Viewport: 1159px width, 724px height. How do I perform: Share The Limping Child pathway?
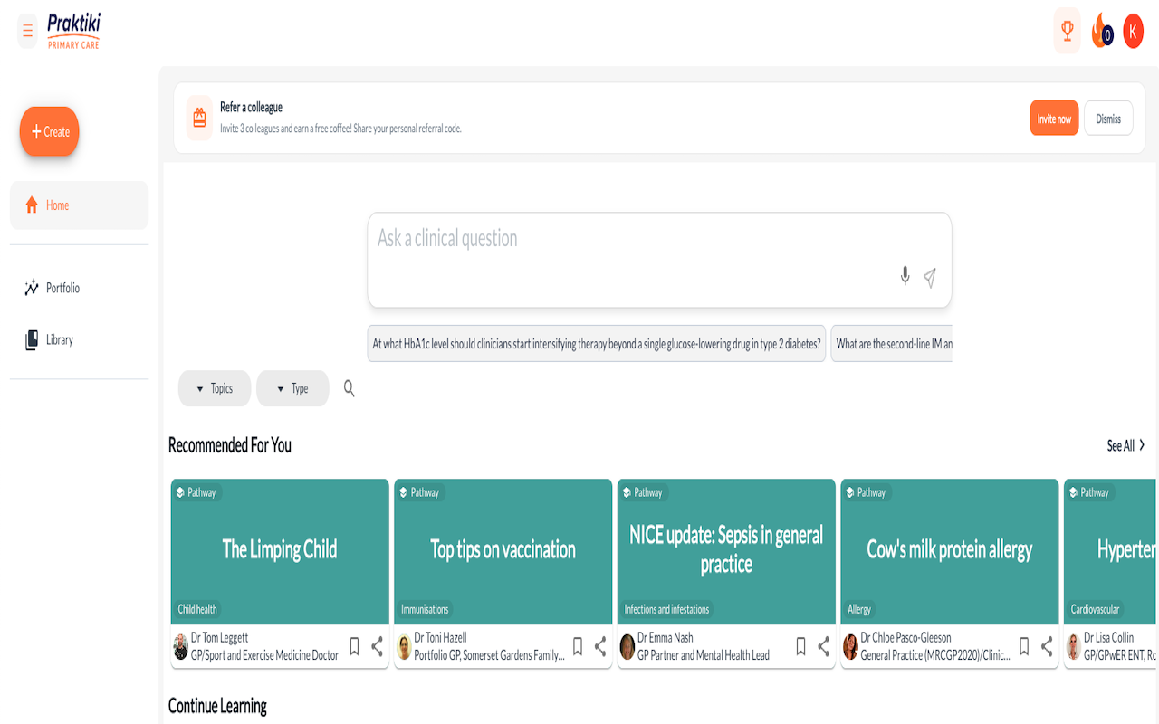click(x=378, y=646)
